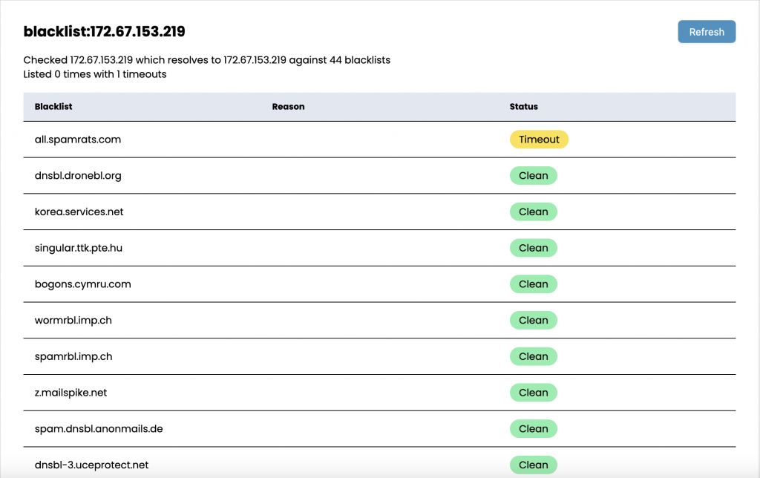Select dnsbl-3.uceprotect.net entry
This screenshot has width=760, height=478.
(x=91, y=465)
